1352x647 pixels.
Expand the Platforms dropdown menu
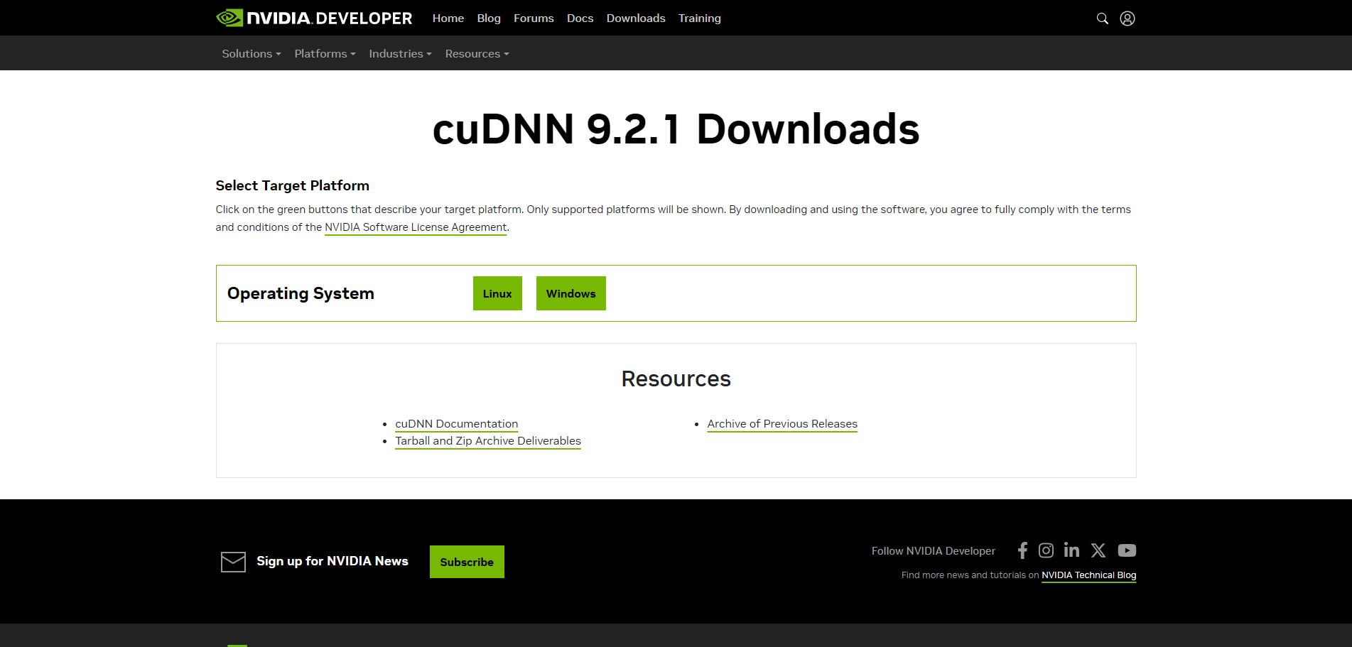325,54
